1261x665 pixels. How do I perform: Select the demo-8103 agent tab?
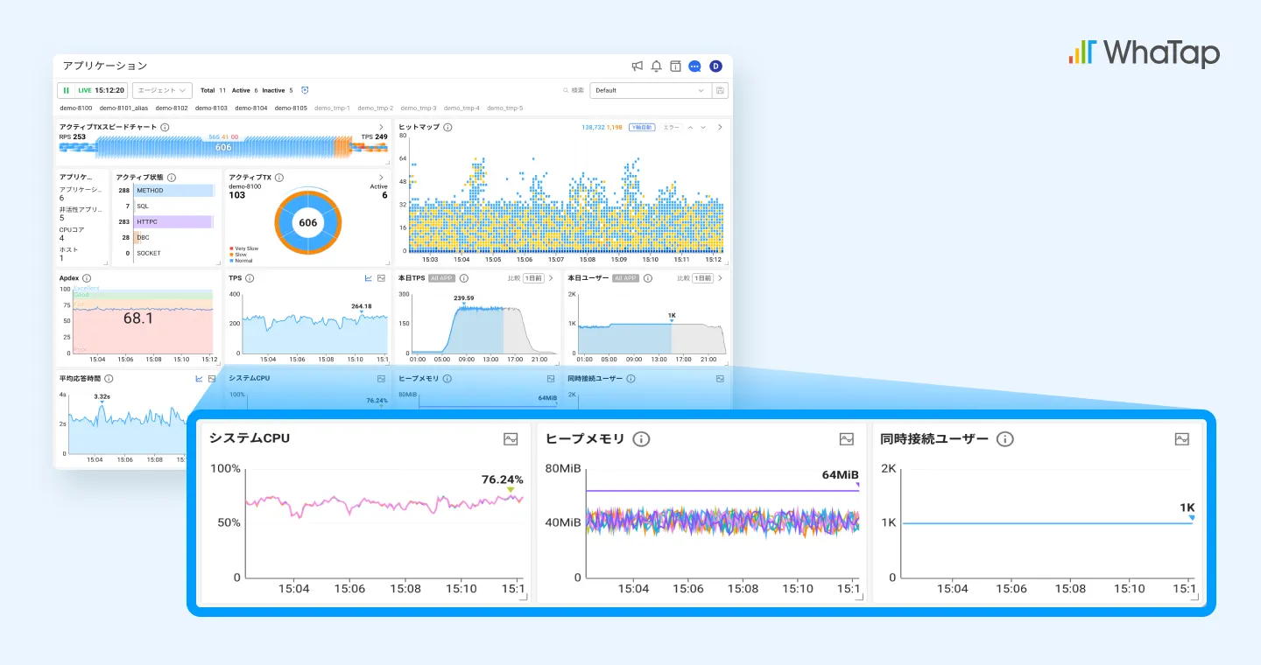(x=211, y=108)
